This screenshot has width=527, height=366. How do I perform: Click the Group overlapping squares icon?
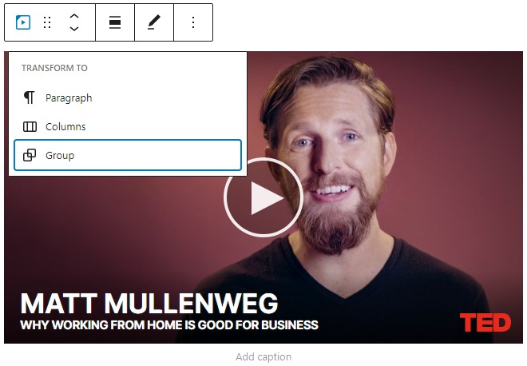click(x=30, y=155)
